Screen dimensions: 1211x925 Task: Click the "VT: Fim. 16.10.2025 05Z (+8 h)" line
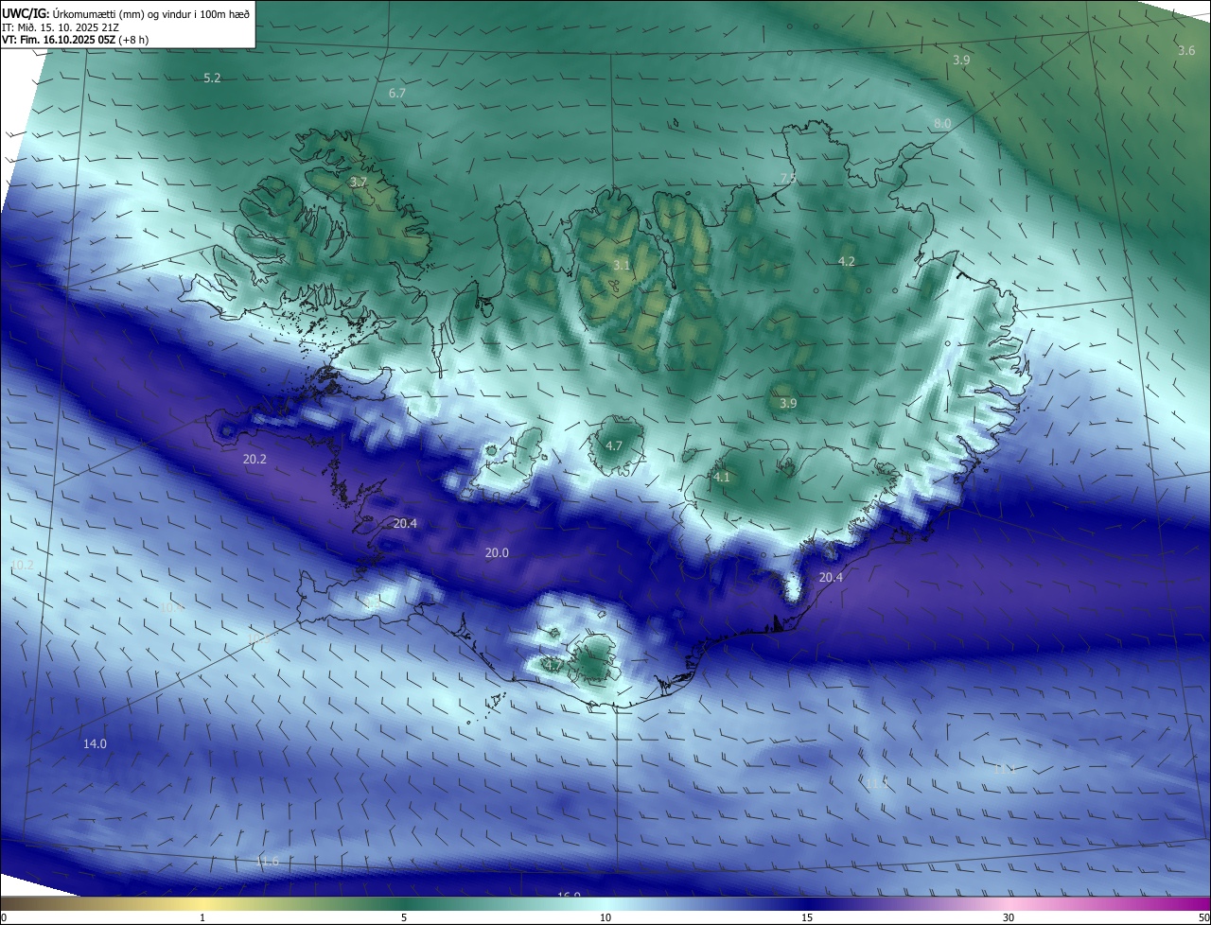tap(76, 40)
